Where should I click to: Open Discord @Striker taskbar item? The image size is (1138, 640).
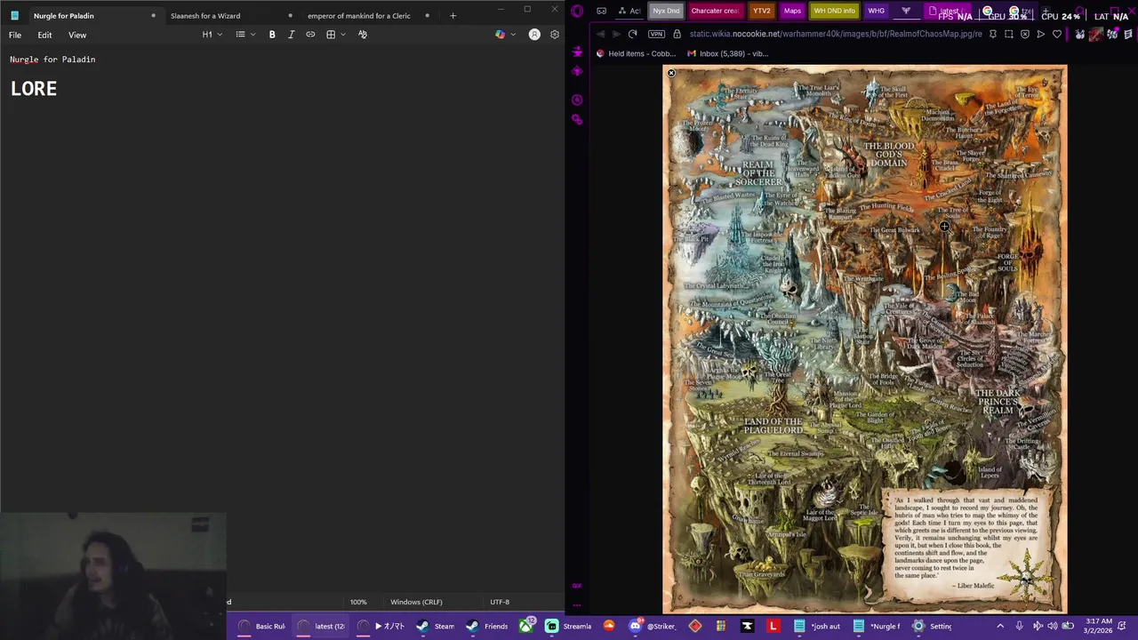(653, 626)
